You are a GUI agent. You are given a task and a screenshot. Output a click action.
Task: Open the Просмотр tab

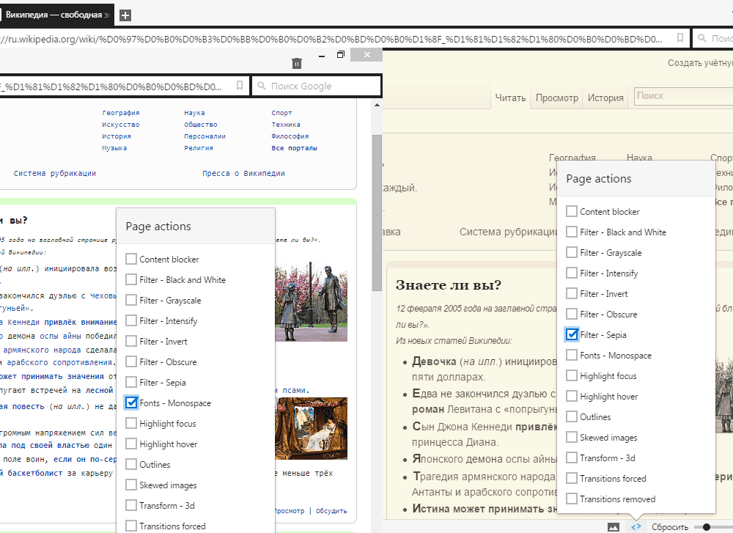click(557, 98)
